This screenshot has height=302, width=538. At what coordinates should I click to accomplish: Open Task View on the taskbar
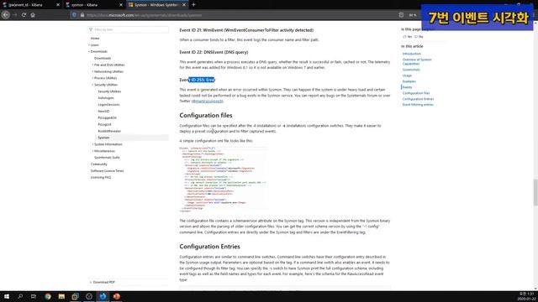(34, 296)
